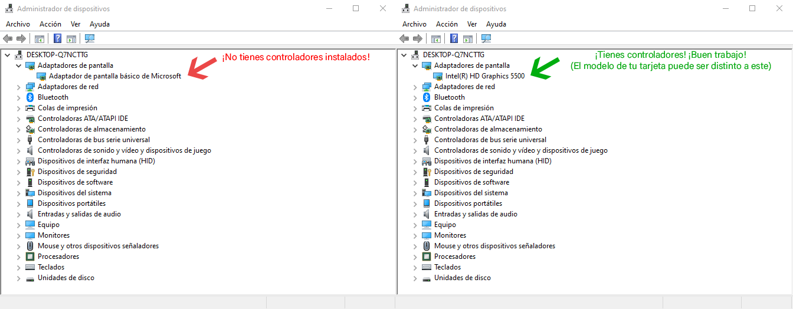Expand Adaptadores de red in the left window
The image size is (793, 309).
(x=19, y=87)
